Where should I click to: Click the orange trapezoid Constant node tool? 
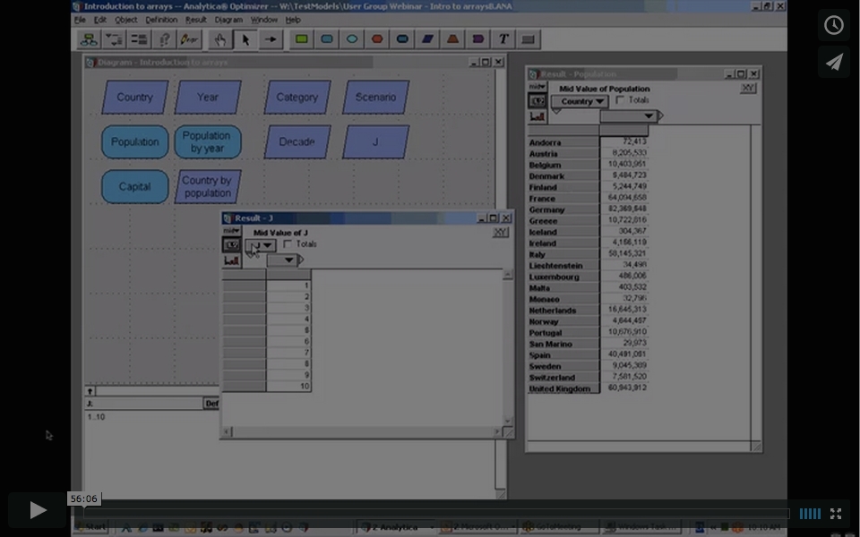click(x=453, y=39)
